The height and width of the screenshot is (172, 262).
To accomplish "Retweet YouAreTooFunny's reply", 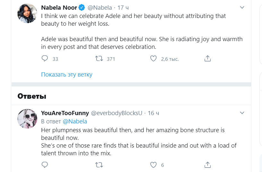I will (99, 165).
